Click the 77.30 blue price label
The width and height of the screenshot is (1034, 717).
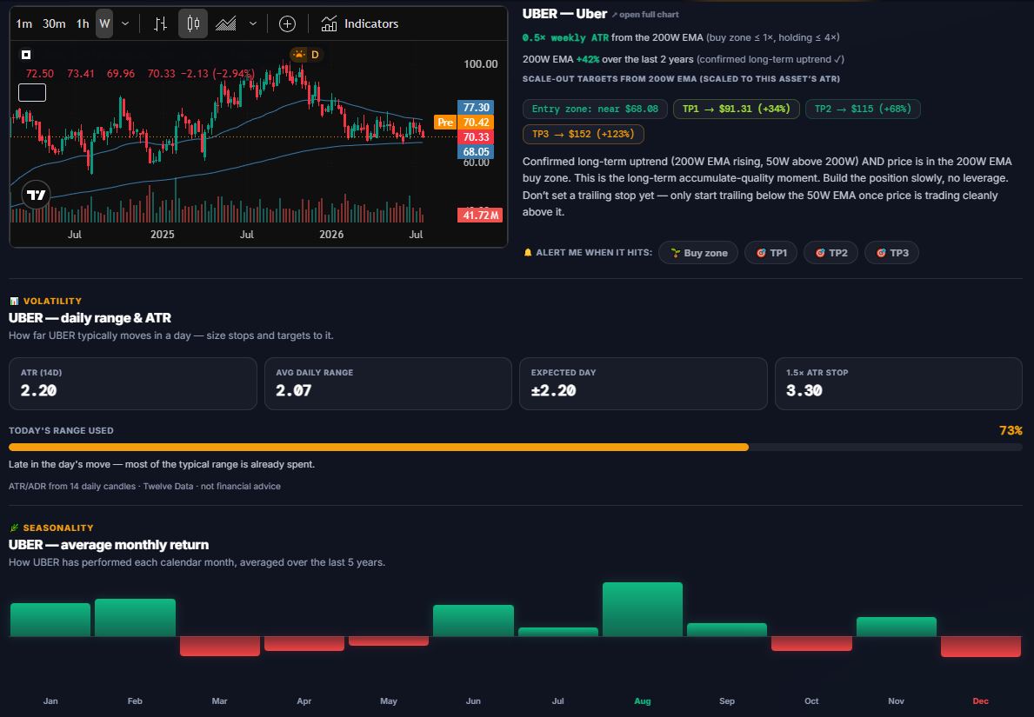pos(476,108)
